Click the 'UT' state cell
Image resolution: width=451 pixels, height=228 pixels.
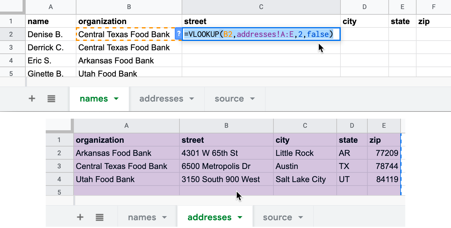352,179
